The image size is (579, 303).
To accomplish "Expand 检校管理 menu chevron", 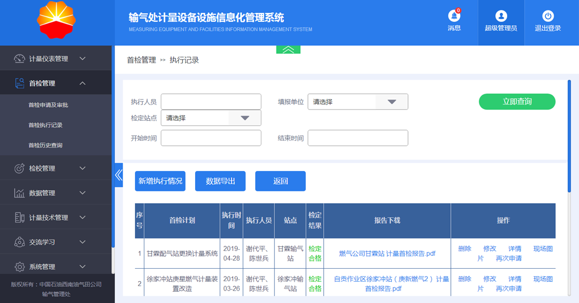I will click(83, 168).
